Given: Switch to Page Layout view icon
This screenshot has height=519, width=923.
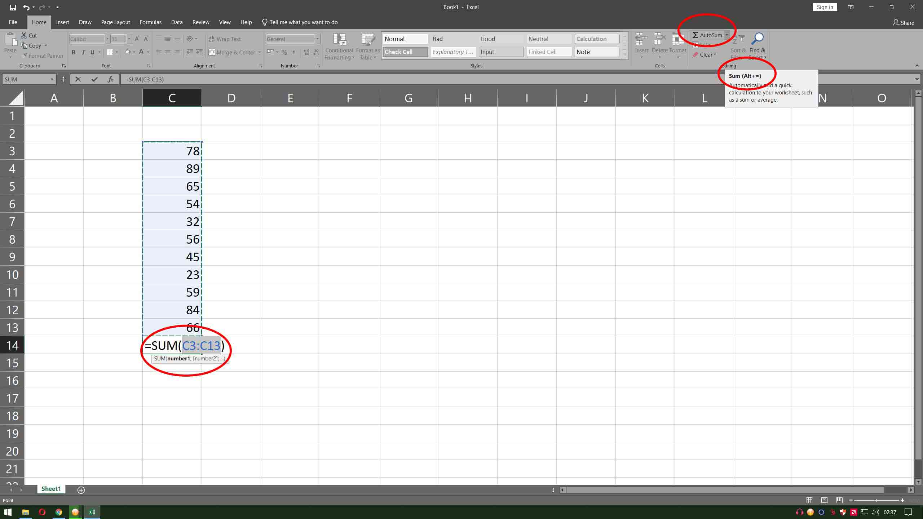Looking at the screenshot, I should [x=824, y=500].
